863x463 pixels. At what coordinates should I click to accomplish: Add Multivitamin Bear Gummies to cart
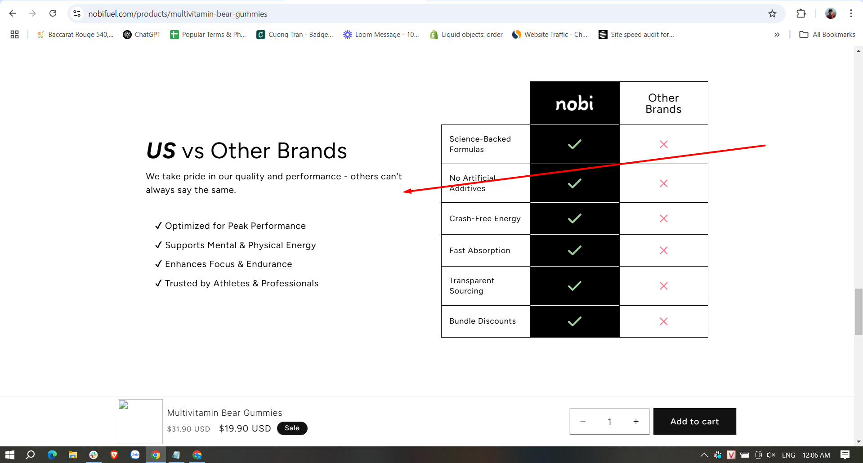pos(694,422)
